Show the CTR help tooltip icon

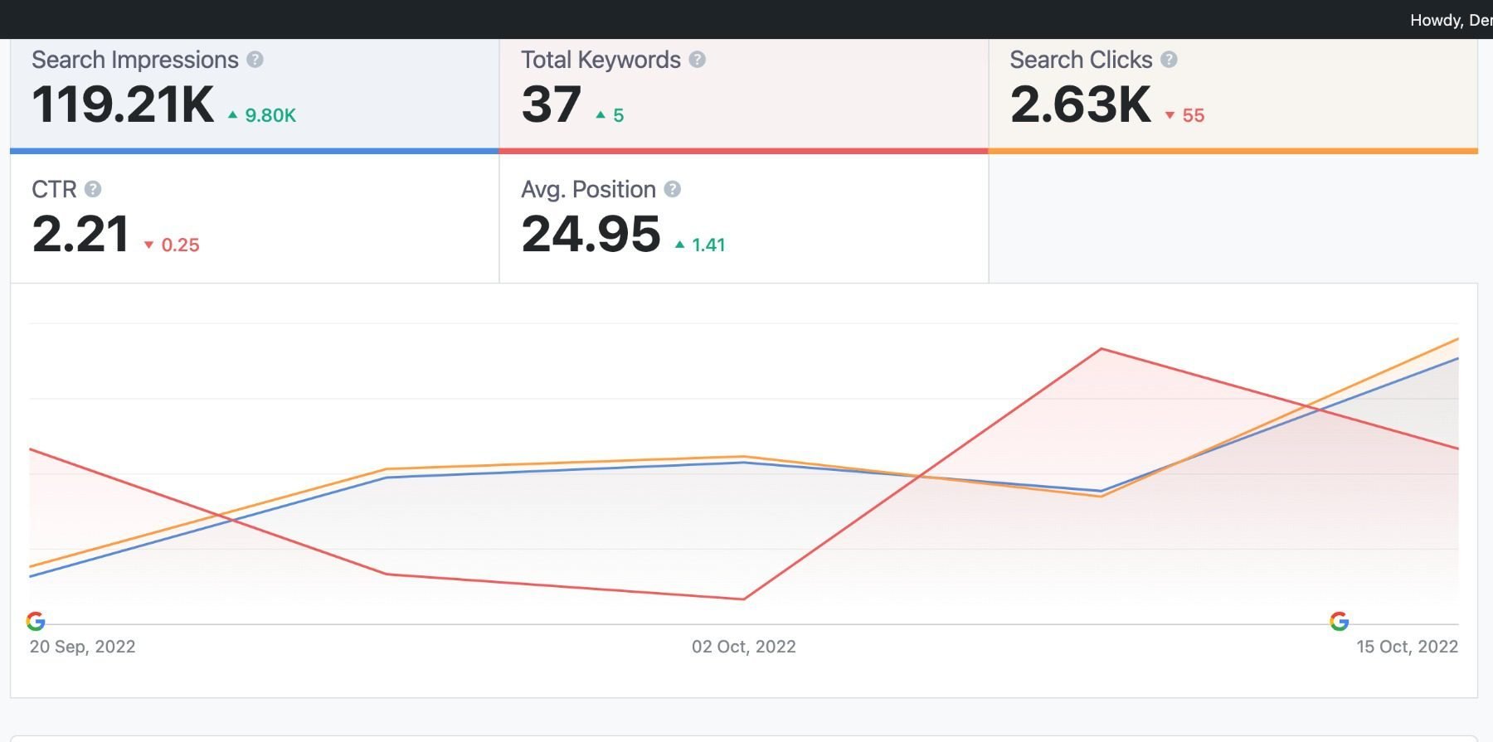coord(93,190)
